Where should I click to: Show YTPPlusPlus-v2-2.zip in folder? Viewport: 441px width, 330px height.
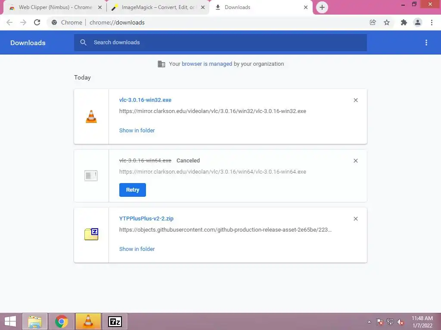(x=137, y=249)
